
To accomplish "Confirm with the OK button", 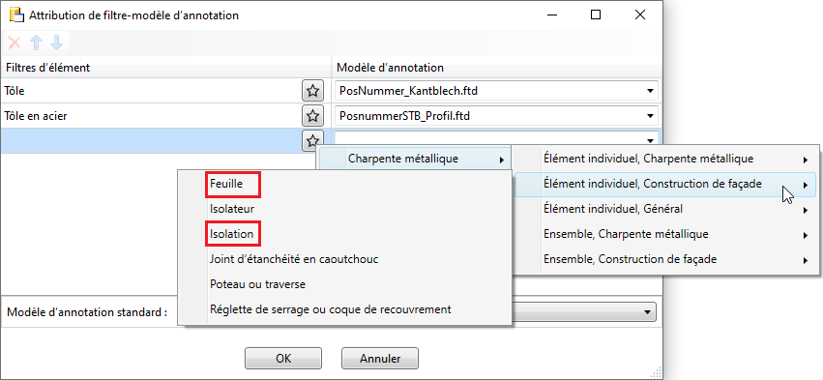I will pyautogui.click(x=283, y=359).
